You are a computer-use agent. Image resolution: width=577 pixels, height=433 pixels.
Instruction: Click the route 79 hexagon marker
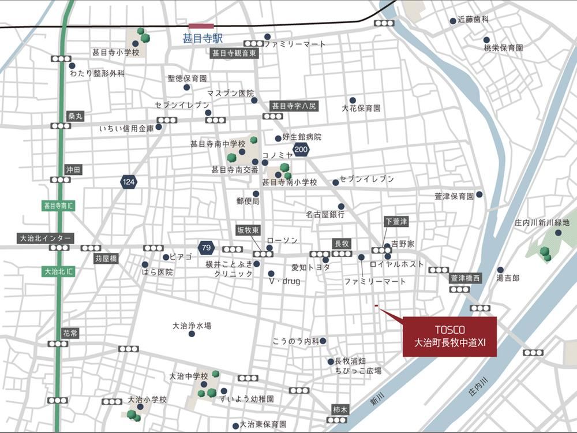206,248
